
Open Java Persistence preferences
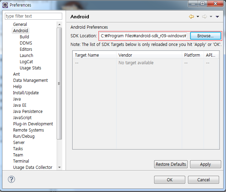[x=28, y=111]
